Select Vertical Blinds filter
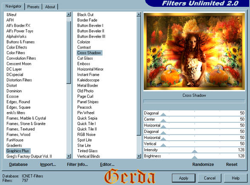The height and width of the screenshot is (185, 250). (x=89, y=156)
